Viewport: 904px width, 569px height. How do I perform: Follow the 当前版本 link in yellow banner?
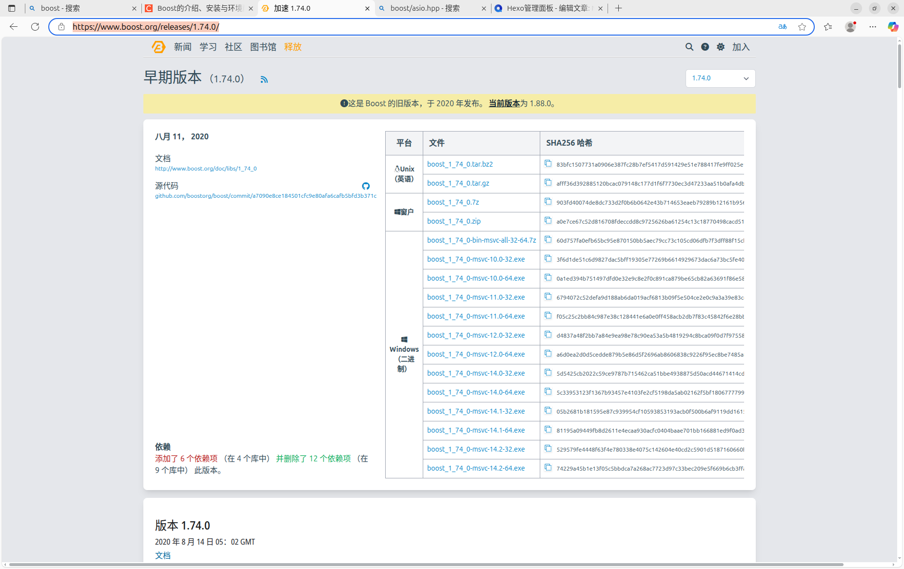pos(504,103)
